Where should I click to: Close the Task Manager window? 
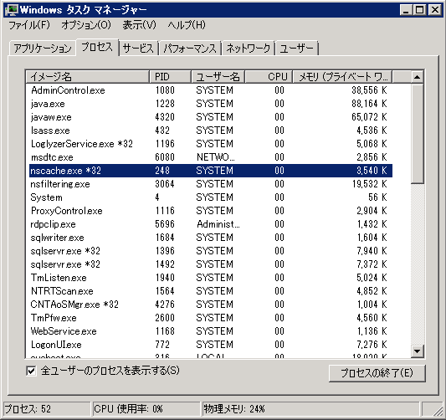[x=435, y=10]
